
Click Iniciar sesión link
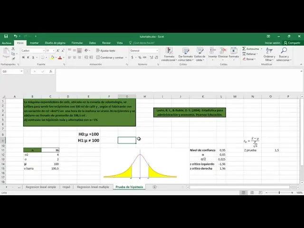tap(272, 43)
